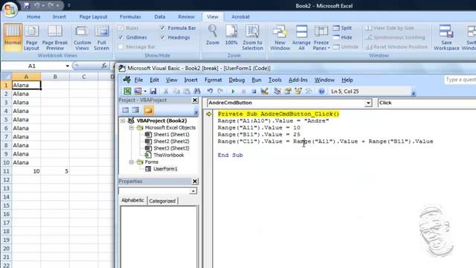The width and height of the screenshot is (476, 268).
Task: Open Project Explorer icon in VBA toolbar
Action: pyautogui.click(x=277, y=91)
